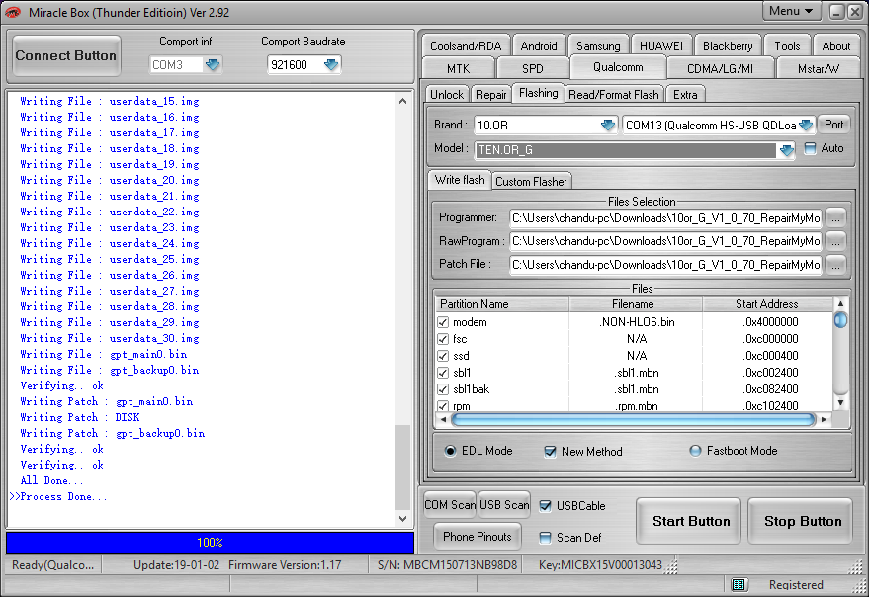Uncheck the sbl1 partition checkbox

coord(443,373)
